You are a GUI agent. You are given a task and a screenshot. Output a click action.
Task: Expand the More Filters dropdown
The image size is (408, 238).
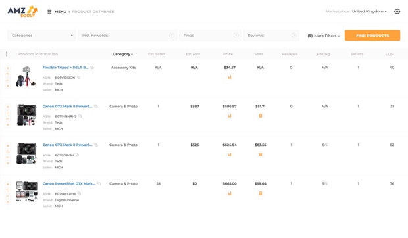[x=324, y=36]
